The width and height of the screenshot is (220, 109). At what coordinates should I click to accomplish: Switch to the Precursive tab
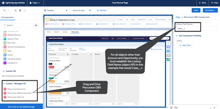75,32
